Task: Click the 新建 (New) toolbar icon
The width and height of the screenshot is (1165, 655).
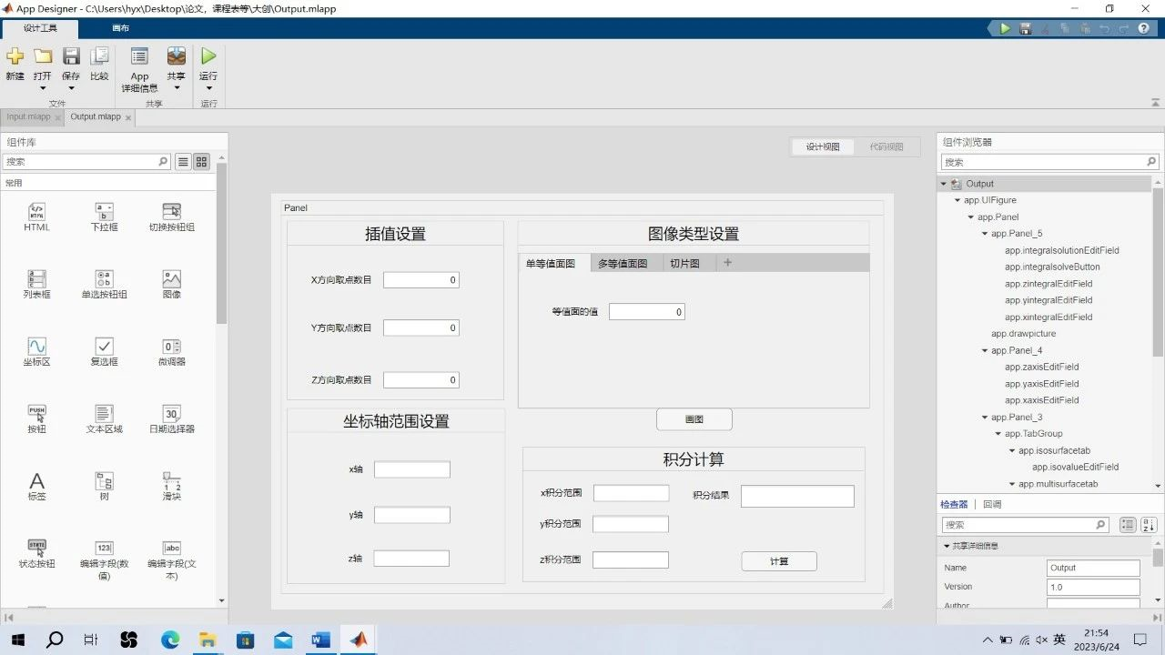Action: coord(15,57)
